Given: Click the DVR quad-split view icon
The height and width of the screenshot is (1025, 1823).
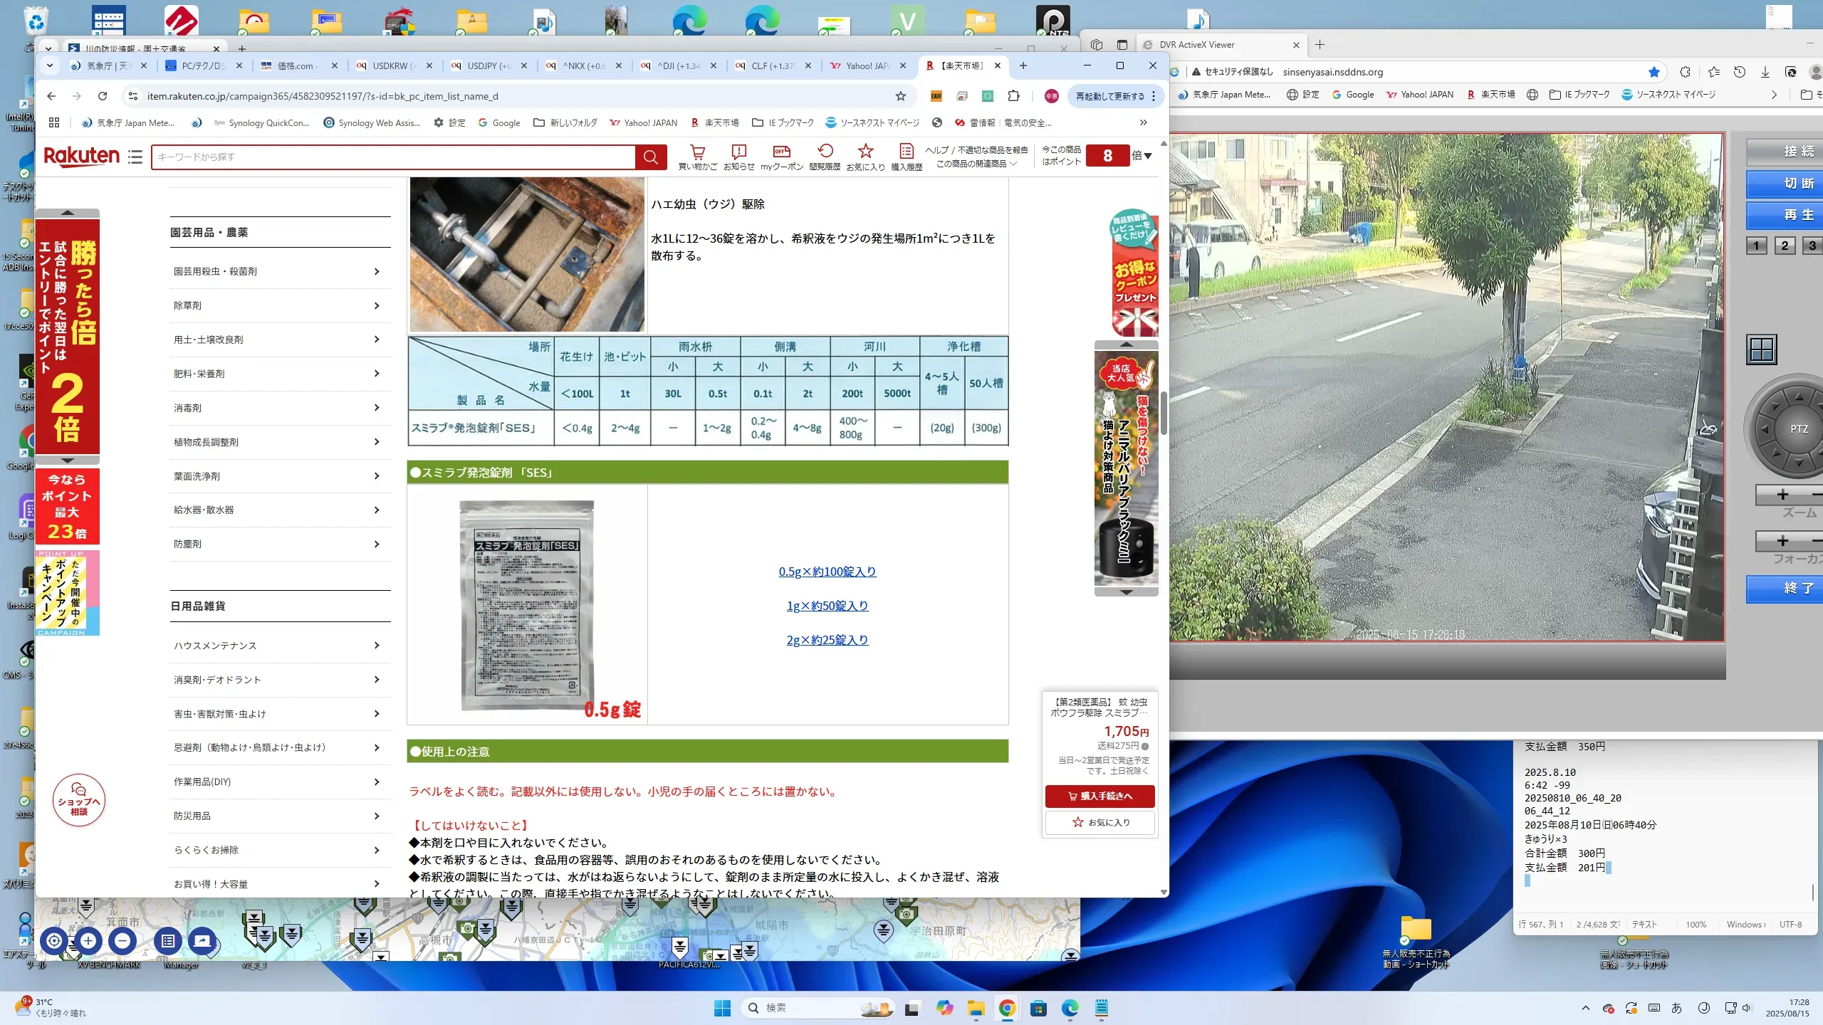Looking at the screenshot, I should (1762, 349).
